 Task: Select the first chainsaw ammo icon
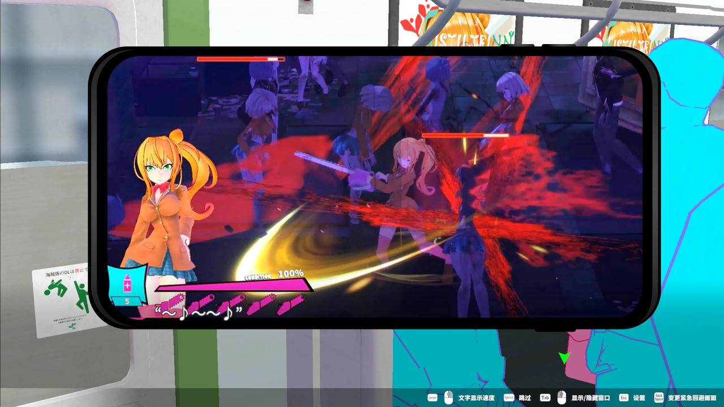pyautogui.click(x=173, y=301)
